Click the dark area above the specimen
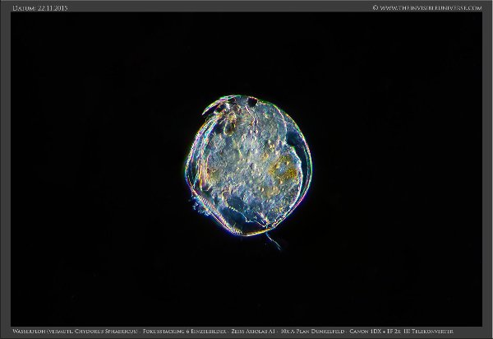This screenshot has height=339, width=493. [246, 49]
